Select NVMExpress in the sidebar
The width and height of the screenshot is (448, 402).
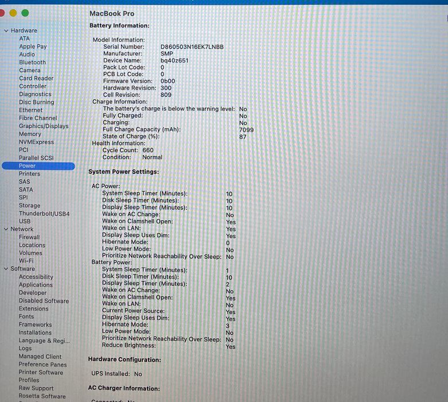(x=36, y=142)
